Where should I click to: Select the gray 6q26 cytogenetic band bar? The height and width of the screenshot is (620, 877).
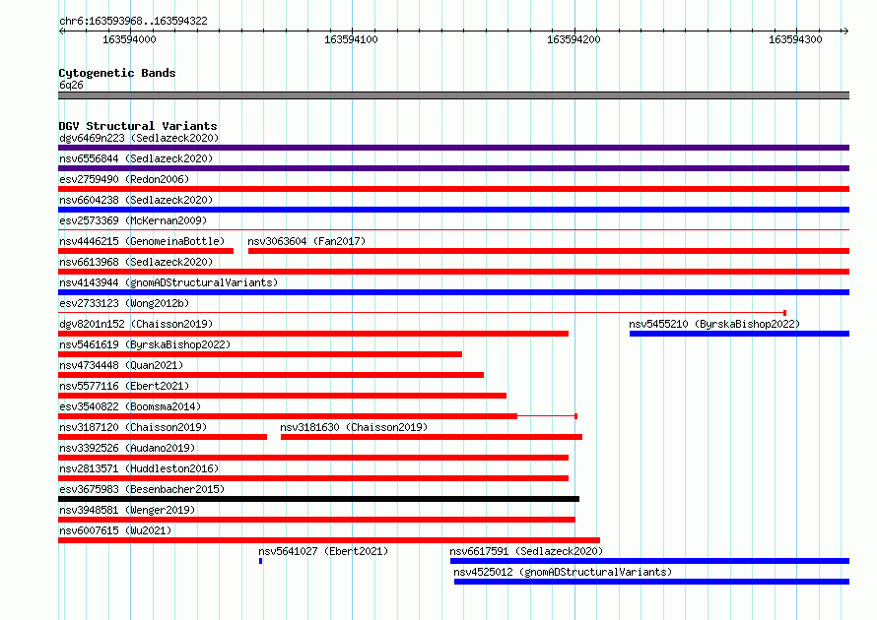pos(453,95)
